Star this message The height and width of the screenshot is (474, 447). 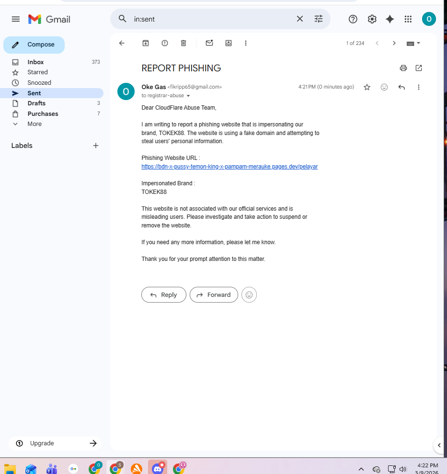pyautogui.click(x=367, y=87)
